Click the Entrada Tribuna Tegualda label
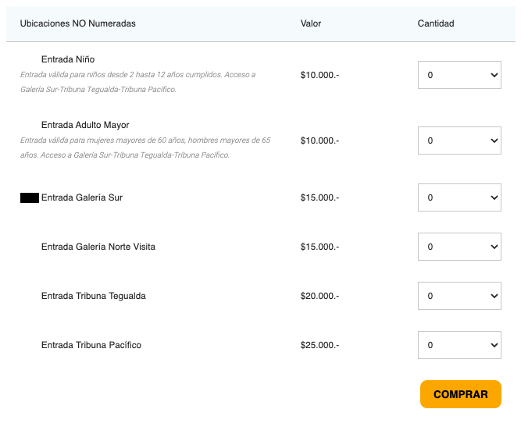This screenshot has height=434, width=521. pyautogui.click(x=94, y=296)
